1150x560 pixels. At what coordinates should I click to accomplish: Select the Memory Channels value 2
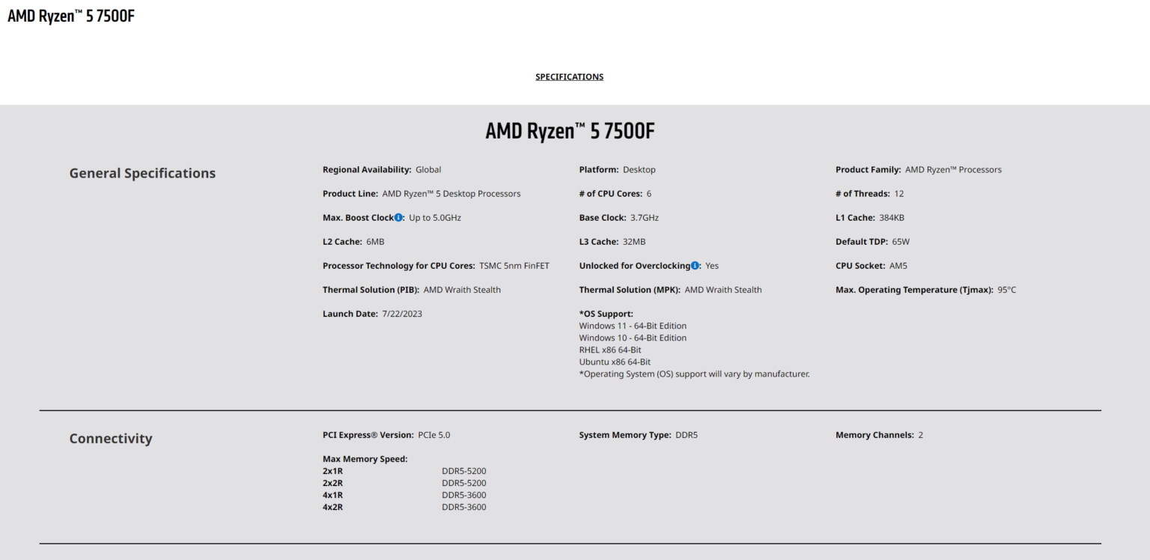[922, 434]
